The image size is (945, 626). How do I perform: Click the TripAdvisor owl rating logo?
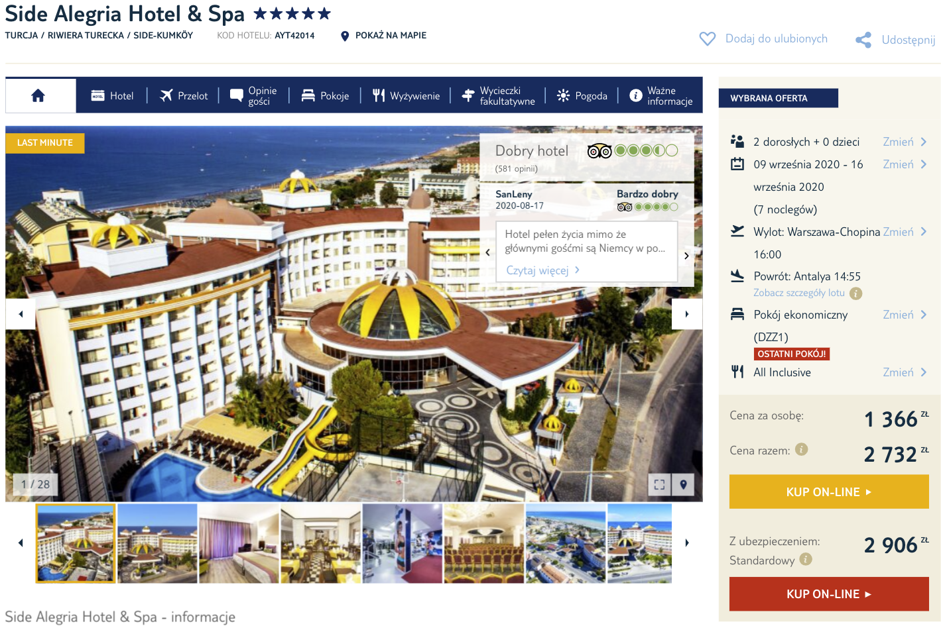tap(599, 151)
